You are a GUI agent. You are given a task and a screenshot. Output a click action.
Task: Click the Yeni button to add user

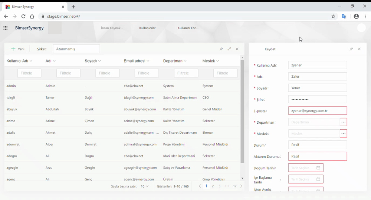pyautogui.click(x=18, y=49)
